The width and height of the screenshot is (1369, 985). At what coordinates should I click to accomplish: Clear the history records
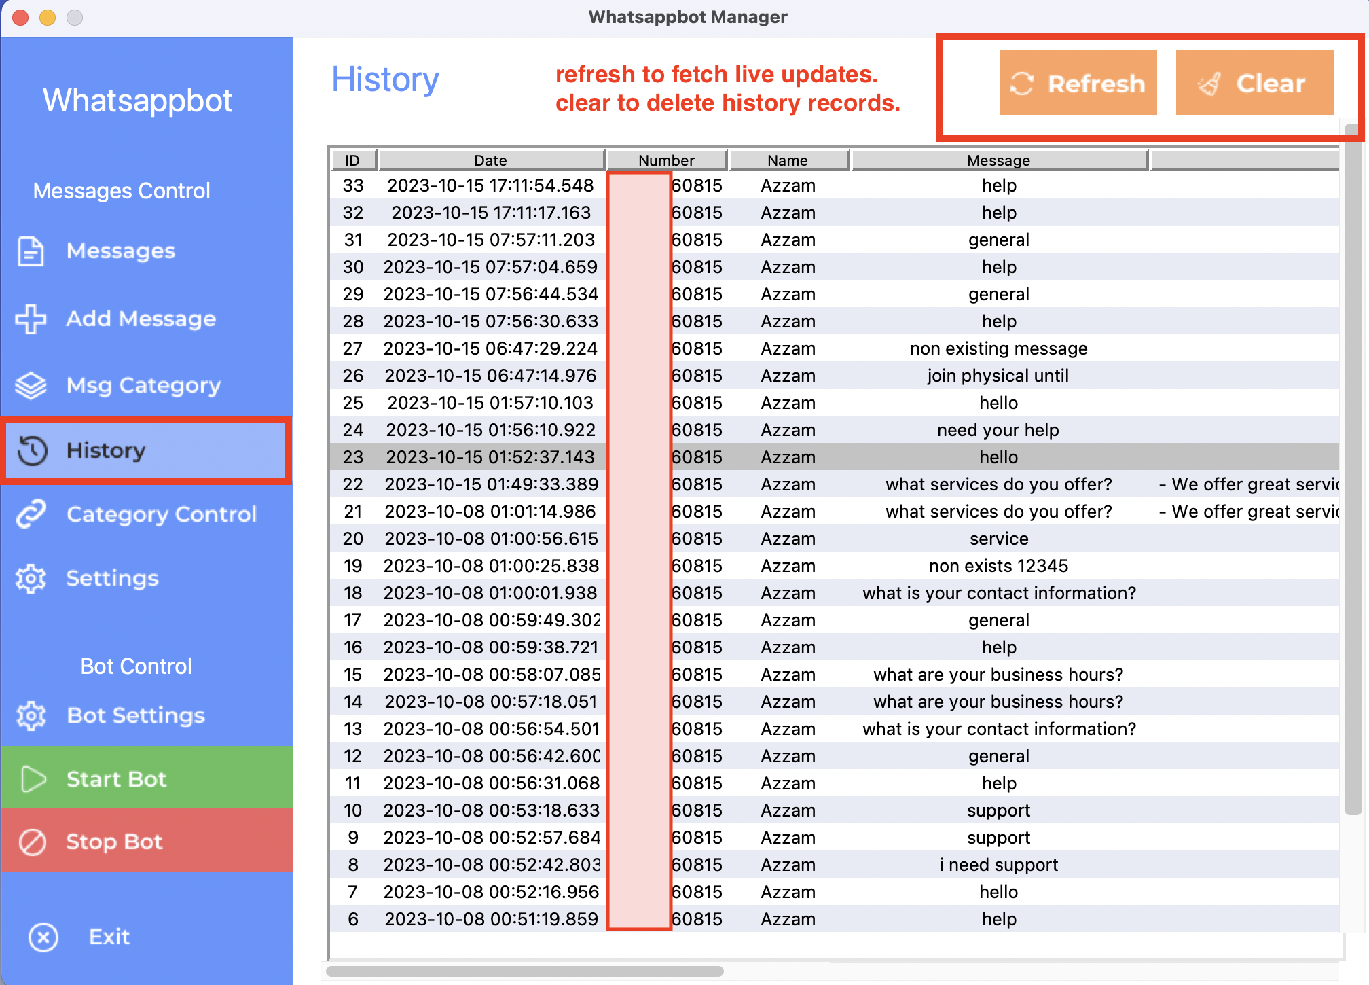point(1254,83)
